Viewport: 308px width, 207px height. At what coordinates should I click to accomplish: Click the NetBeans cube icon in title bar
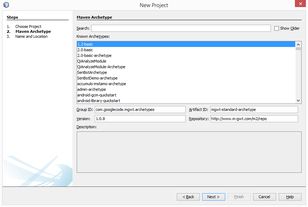click(6, 5)
